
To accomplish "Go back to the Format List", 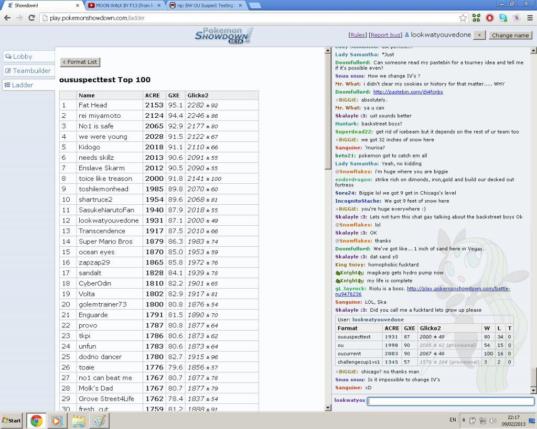I will pyautogui.click(x=80, y=62).
